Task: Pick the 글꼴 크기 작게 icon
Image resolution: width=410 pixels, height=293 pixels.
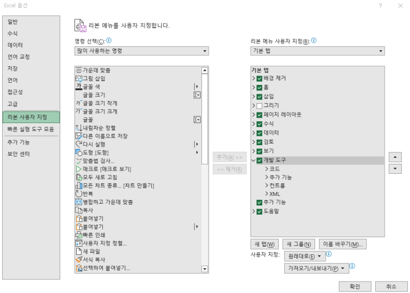Action: click(79, 103)
